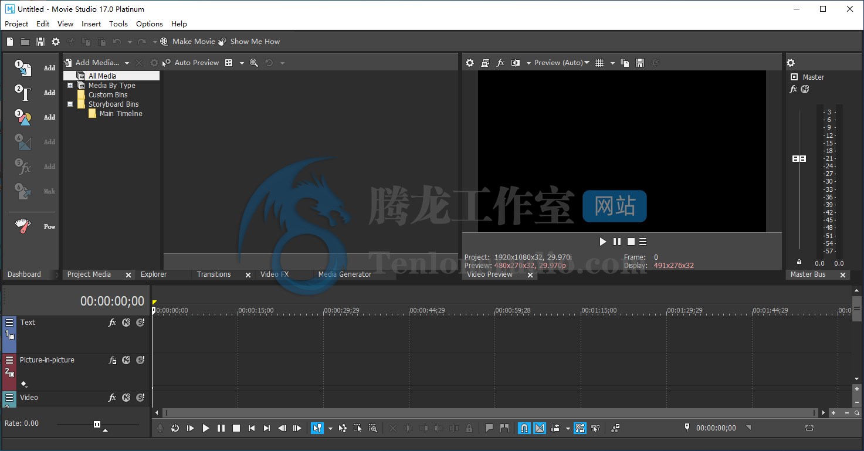Switch to the Explorer tab
This screenshot has height=451, width=864.
tap(154, 274)
